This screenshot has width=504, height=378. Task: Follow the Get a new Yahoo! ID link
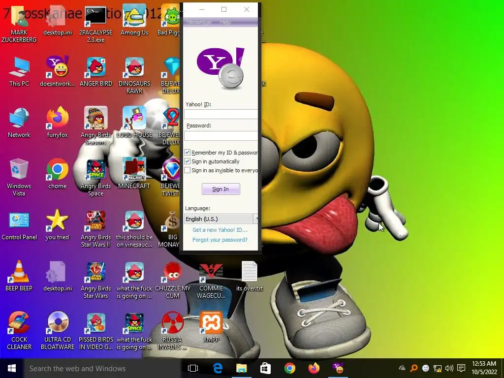(x=220, y=230)
